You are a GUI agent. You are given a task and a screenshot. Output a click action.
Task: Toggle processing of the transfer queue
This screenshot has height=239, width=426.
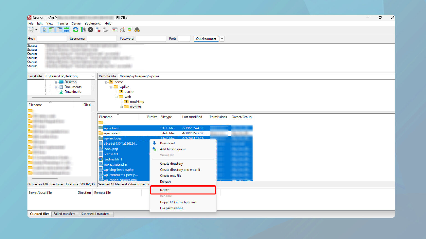click(83, 30)
